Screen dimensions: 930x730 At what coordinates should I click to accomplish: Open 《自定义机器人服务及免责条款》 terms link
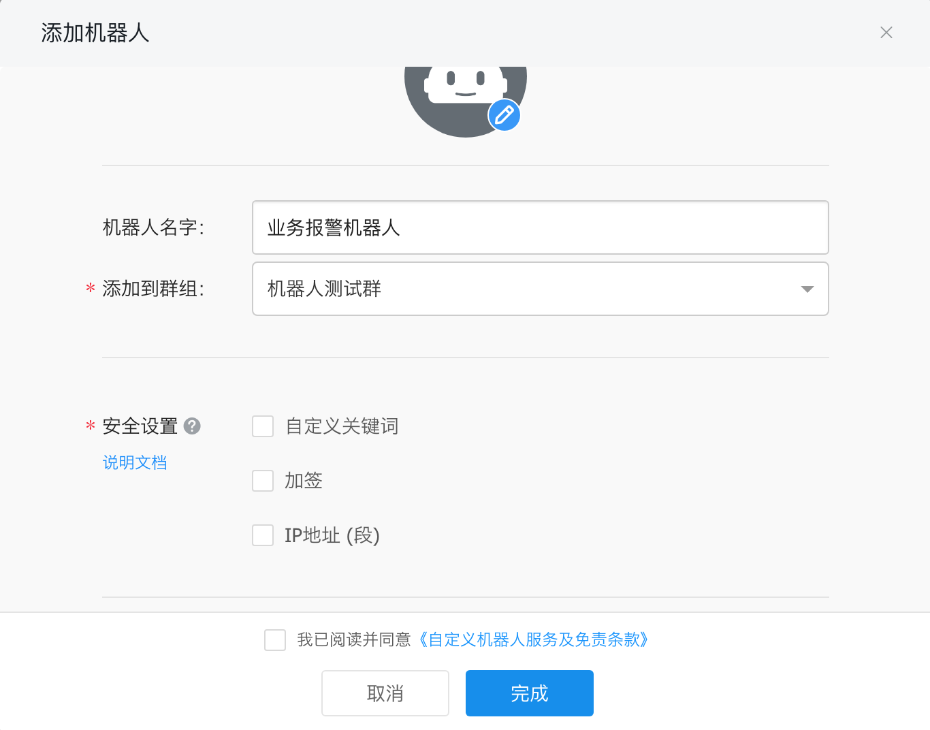[534, 640]
